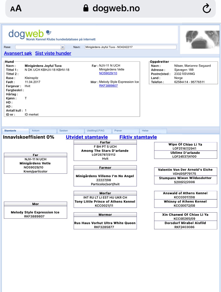Image resolution: width=221 pixels, height=292 pixels.
Task: Click ID merket value
Action: 32,115
